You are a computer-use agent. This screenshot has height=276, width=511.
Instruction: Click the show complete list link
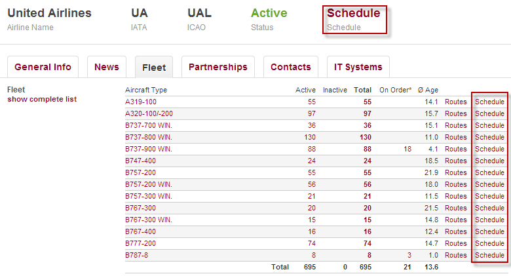pos(42,99)
